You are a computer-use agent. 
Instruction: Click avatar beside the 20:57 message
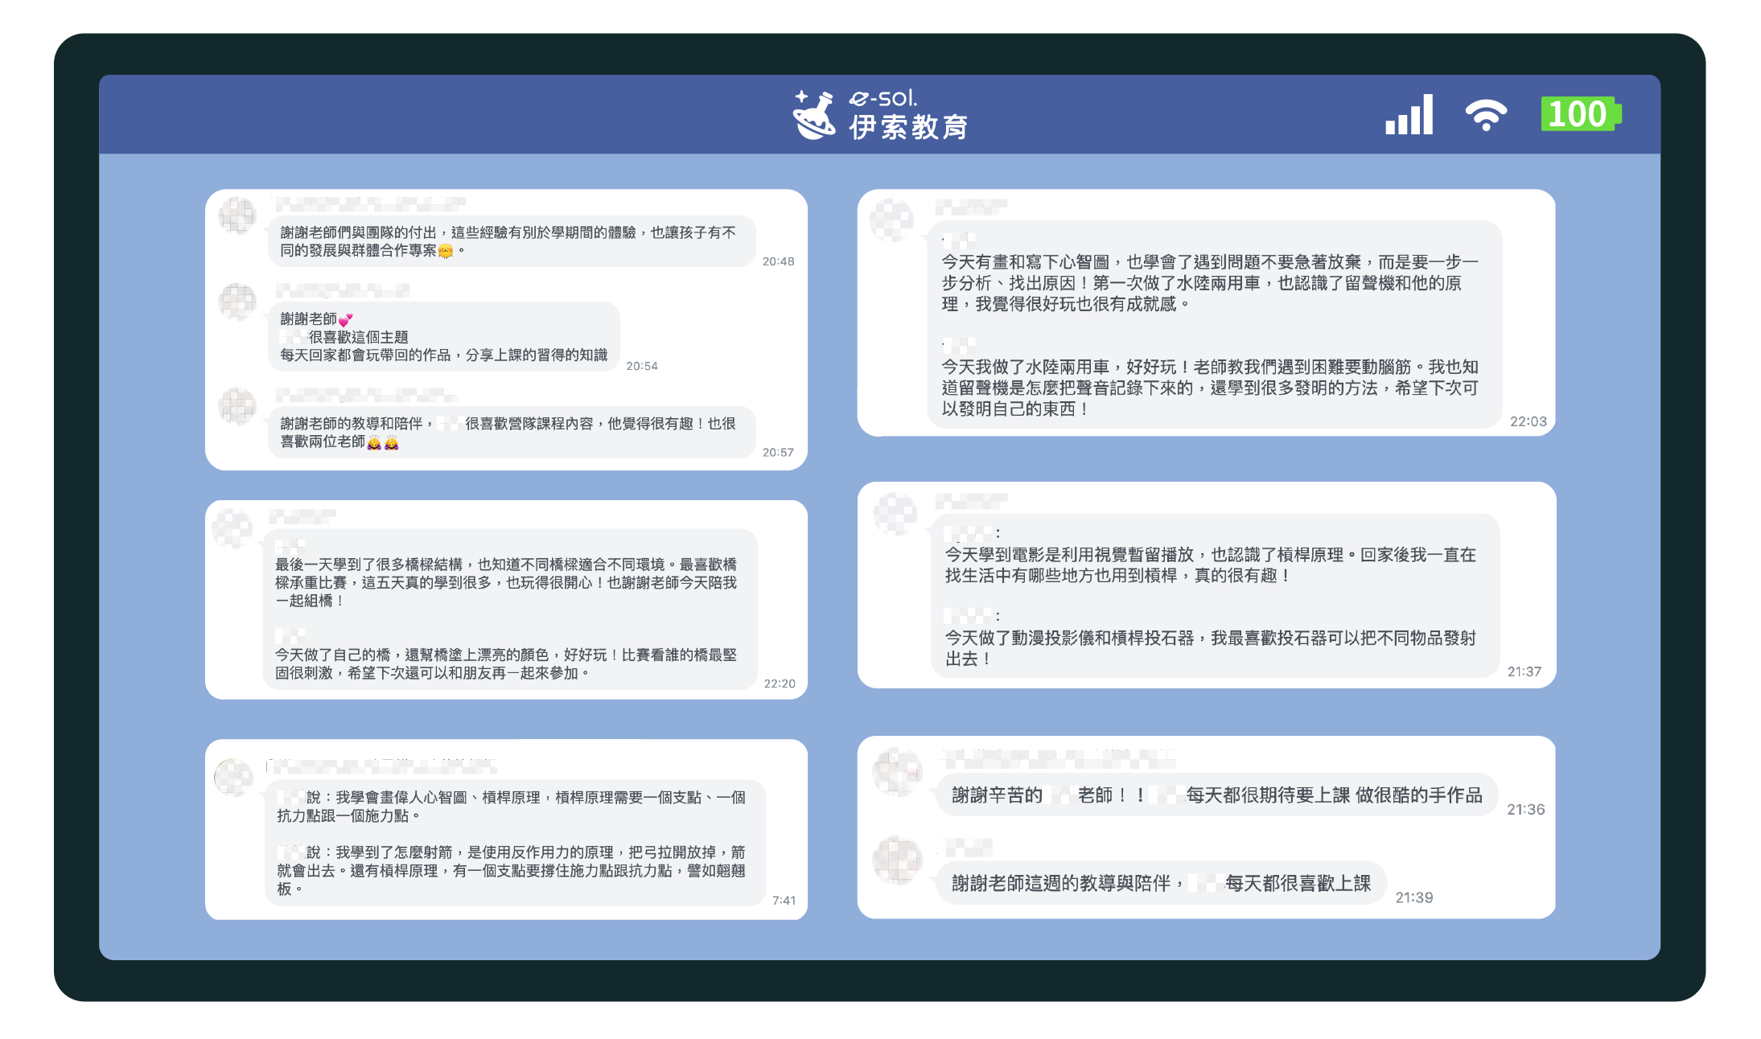(x=237, y=406)
